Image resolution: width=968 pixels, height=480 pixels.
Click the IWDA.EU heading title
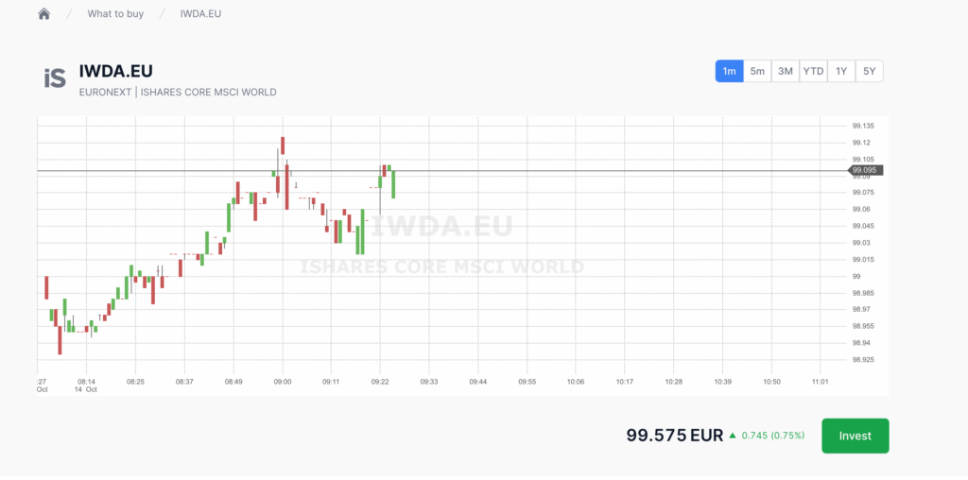(x=116, y=72)
